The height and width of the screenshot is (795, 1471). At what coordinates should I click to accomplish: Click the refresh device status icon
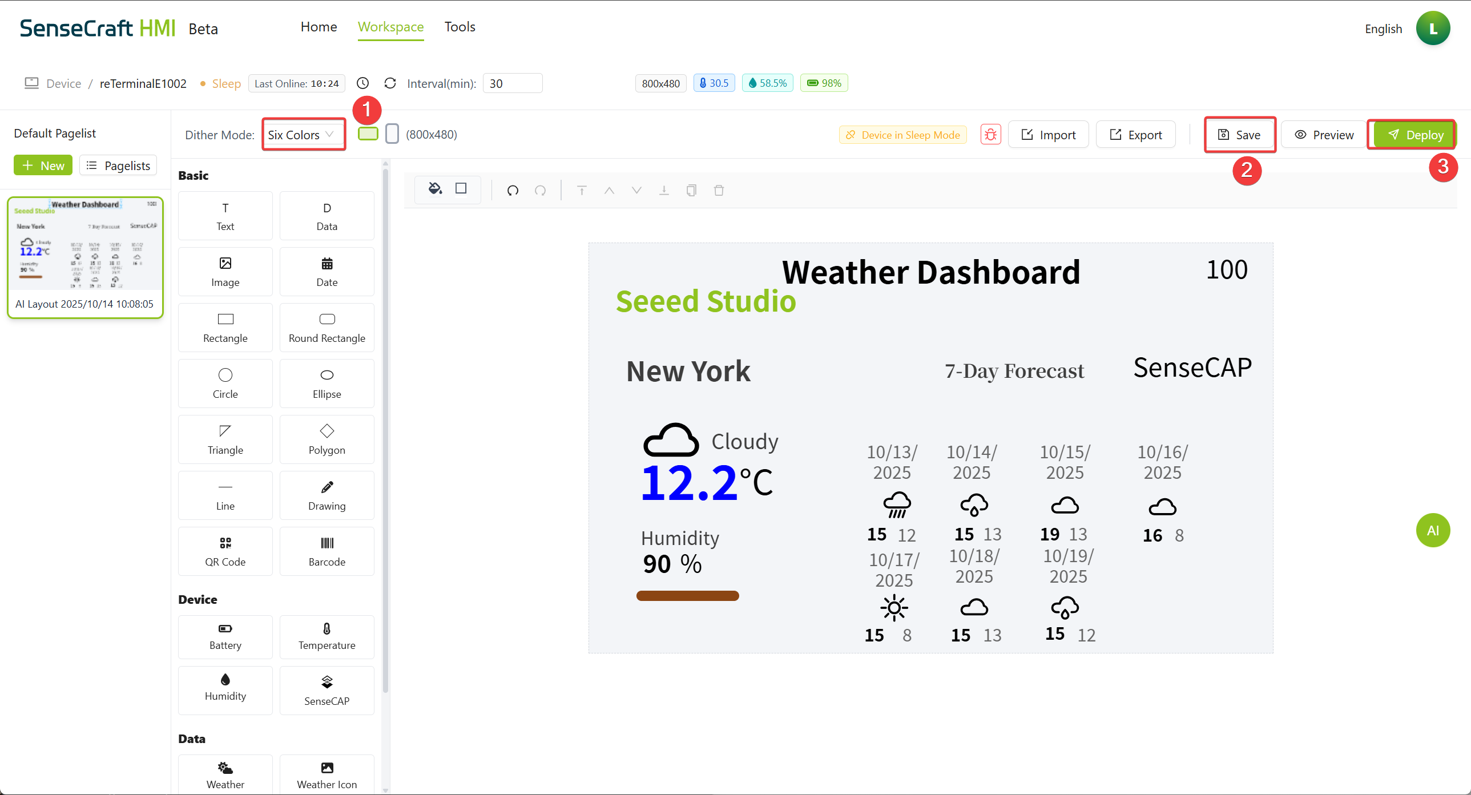point(390,83)
